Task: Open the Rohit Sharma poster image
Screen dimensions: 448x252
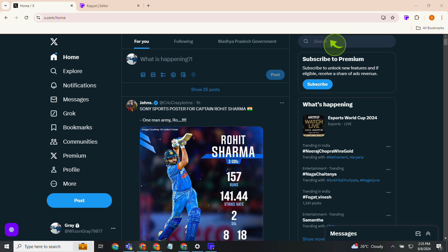Action: [201, 183]
